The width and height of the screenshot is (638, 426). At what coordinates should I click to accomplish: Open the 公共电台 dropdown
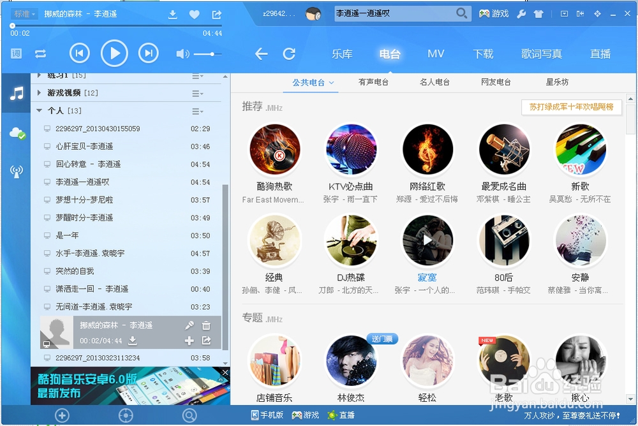click(313, 83)
